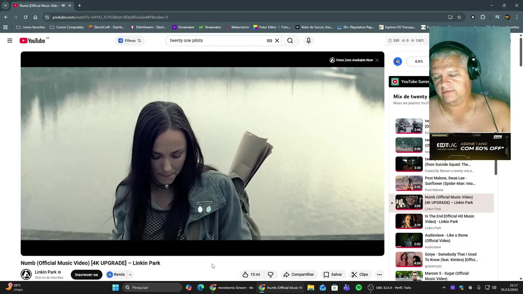Open Audioslave Like a Stone video
The width and height of the screenshot is (523, 294).
[x=441, y=241]
